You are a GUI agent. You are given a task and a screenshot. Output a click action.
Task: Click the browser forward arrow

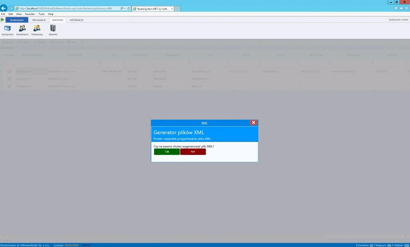coord(11,8)
